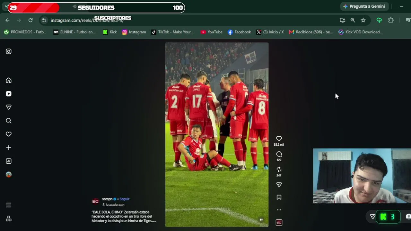
Task: Open the dashboard chart icon in sidebar
Action: click(9, 161)
